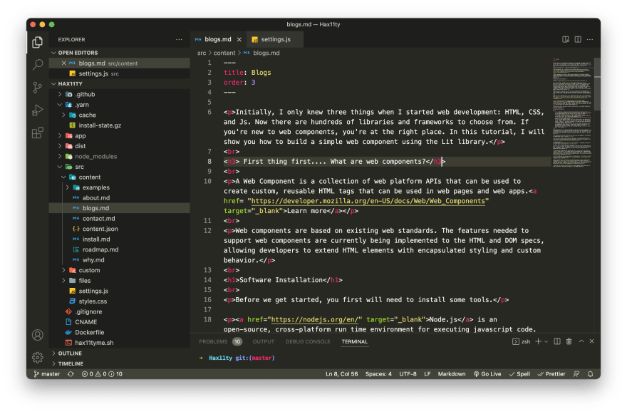Image resolution: width=627 pixels, height=414 pixels.
Task: Click the editor vertical scrollbar
Action: point(597,84)
